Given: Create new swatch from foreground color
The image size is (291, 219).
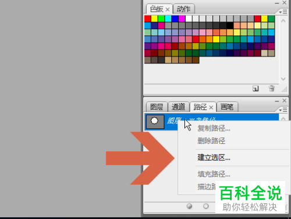Looking at the screenshot, I should click(x=255, y=89).
